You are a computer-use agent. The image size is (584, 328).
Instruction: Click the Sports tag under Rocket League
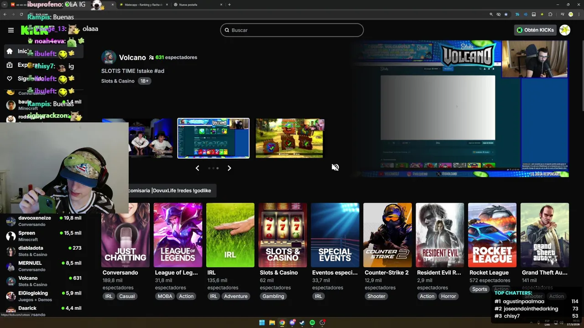click(480, 289)
